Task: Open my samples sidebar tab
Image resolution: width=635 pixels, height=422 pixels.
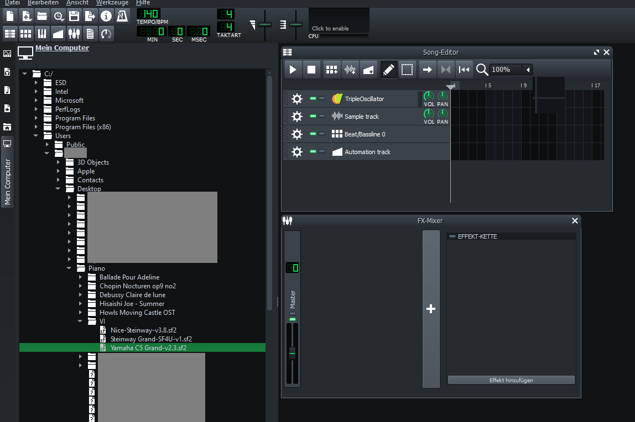Action: pyautogui.click(x=7, y=90)
